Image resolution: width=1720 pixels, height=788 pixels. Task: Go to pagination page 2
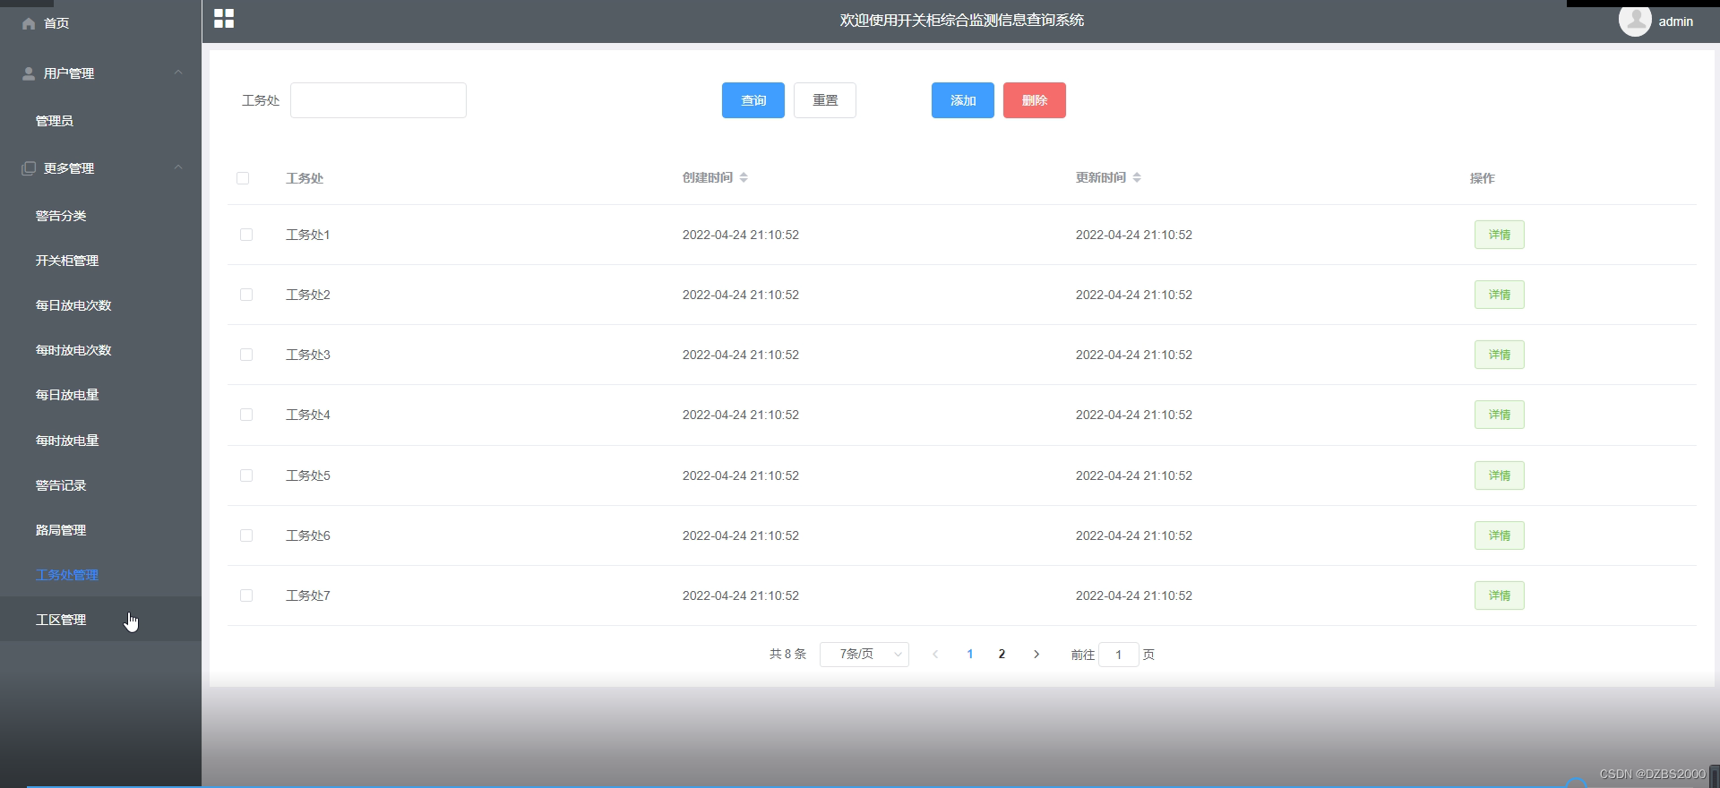[1002, 655]
